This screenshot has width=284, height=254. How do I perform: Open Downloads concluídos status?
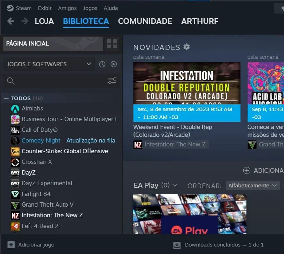[218, 245]
